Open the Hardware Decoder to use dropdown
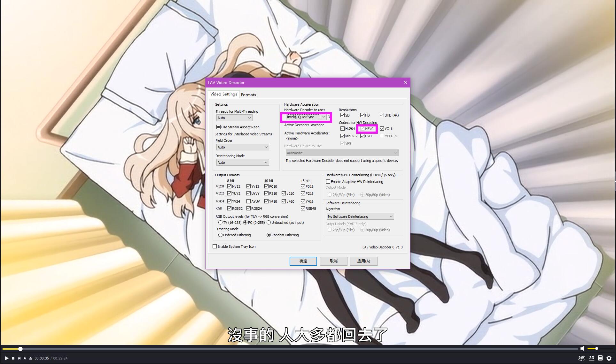Viewport: 616px width, 364px height. point(306,117)
